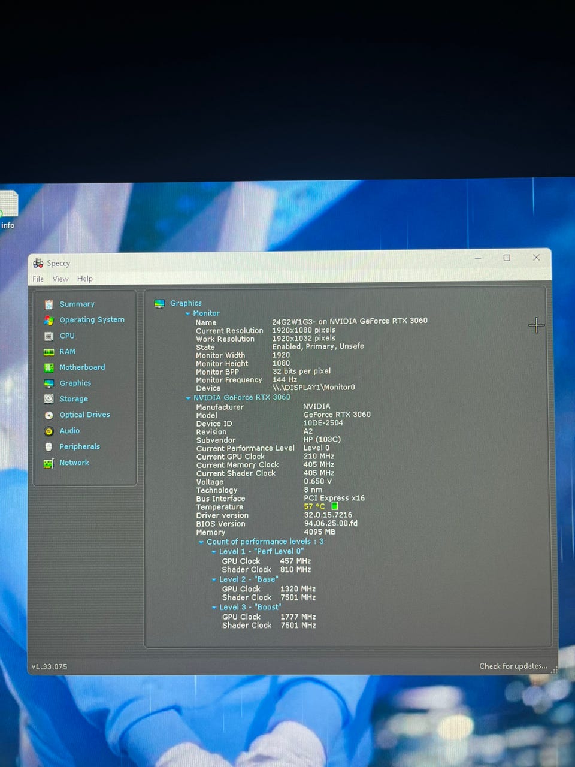
Task: Click the BIOS Version 94.06.25.00.fd value
Action: click(x=331, y=524)
